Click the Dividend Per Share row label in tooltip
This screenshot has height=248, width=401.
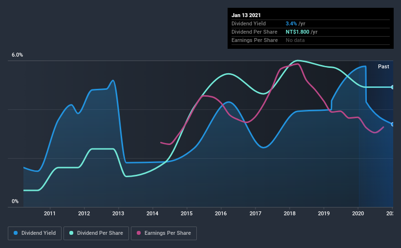(254, 32)
